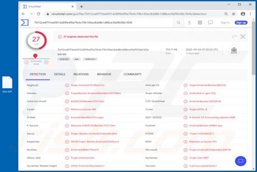The image size is (257, 172).
Task: Close the VirusTotal browser tab
Action: 73,6
